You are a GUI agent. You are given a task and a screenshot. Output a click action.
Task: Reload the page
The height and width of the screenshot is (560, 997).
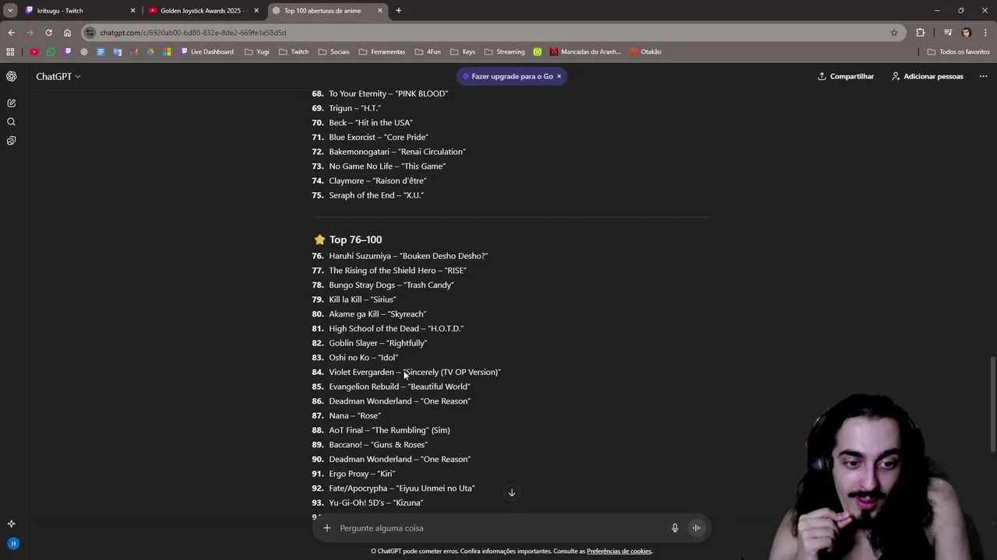click(48, 33)
